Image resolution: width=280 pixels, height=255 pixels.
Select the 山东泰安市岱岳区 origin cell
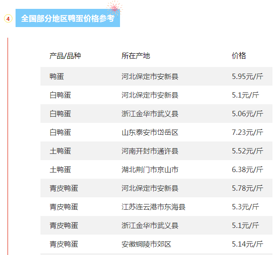click(x=150, y=133)
